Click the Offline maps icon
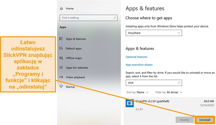Image resolution: width=216 pixels, height=125 pixels. [x=61, y=58]
